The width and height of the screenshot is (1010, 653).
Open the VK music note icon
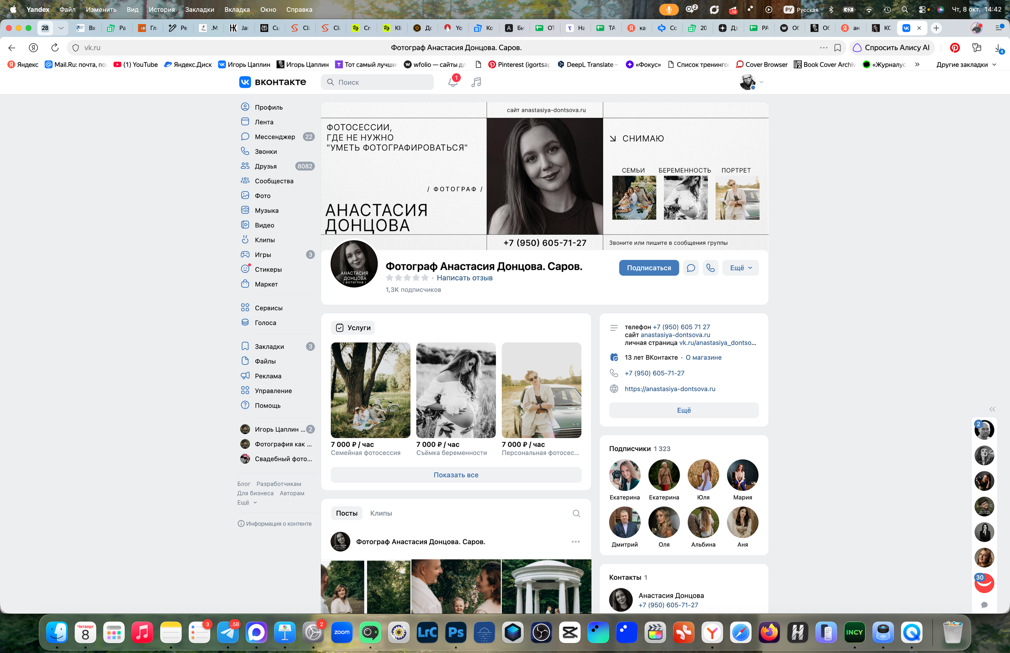[476, 82]
